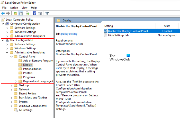
Task: Click the Local Computer Policy scroll icon
Action: 3,20
